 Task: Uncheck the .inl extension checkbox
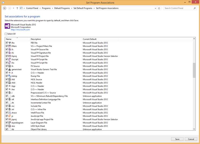(x=7, y=109)
